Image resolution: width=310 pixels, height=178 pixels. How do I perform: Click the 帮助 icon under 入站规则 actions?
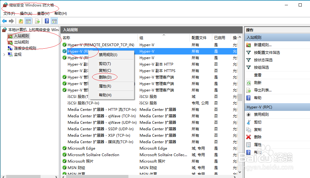249,98
